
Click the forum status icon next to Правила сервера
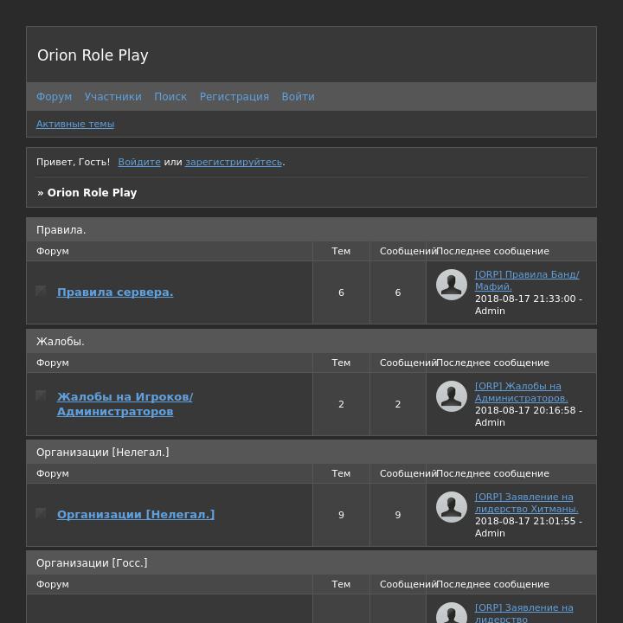[x=41, y=291]
